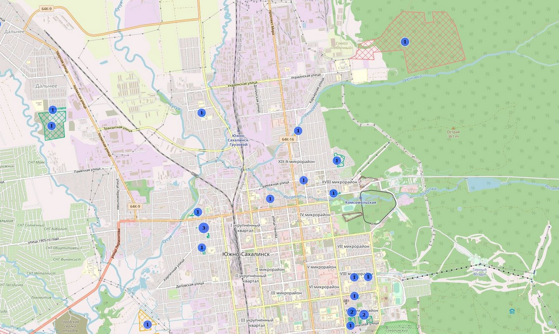Select marker 1 in XIX-A микрорайон green outline
559x334 pixels.
pos(337,161)
